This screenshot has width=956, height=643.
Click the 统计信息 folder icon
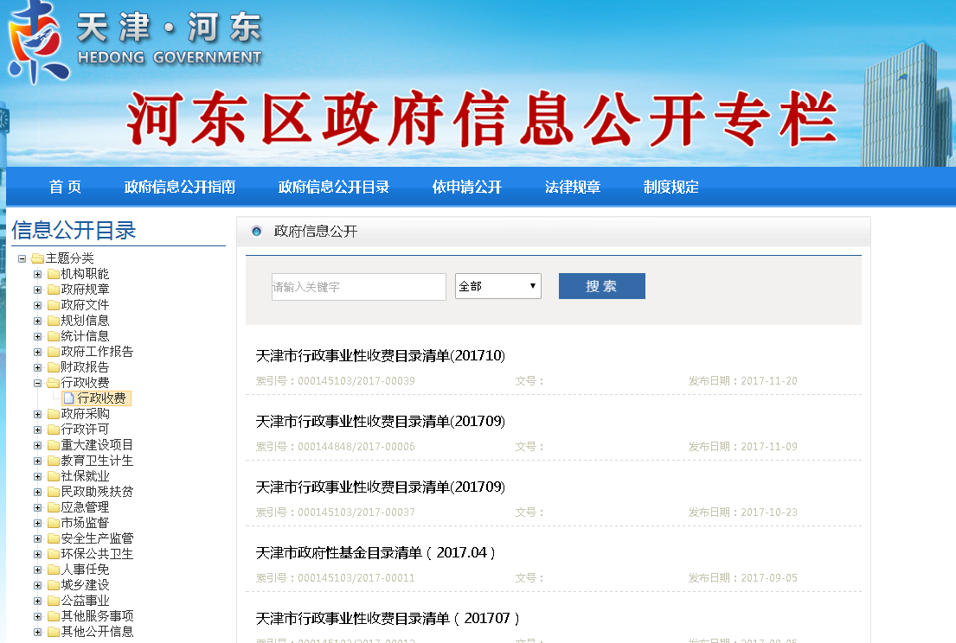(x=53, y=336)
